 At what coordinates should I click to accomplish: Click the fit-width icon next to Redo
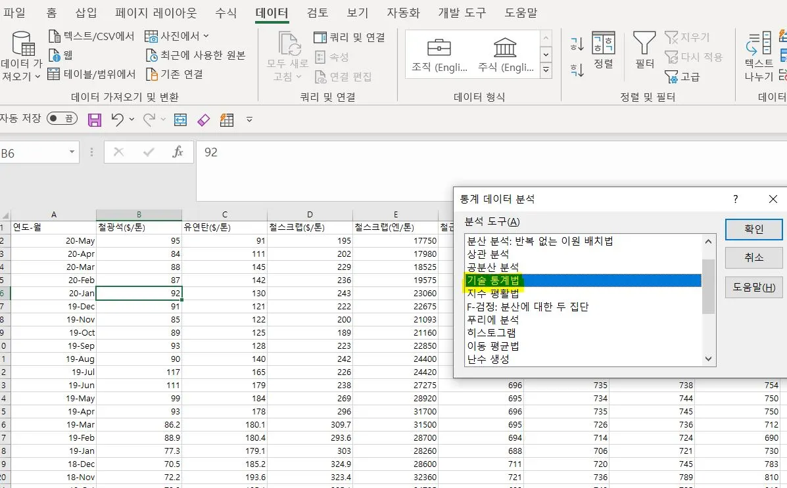click(x=180, y=120)
